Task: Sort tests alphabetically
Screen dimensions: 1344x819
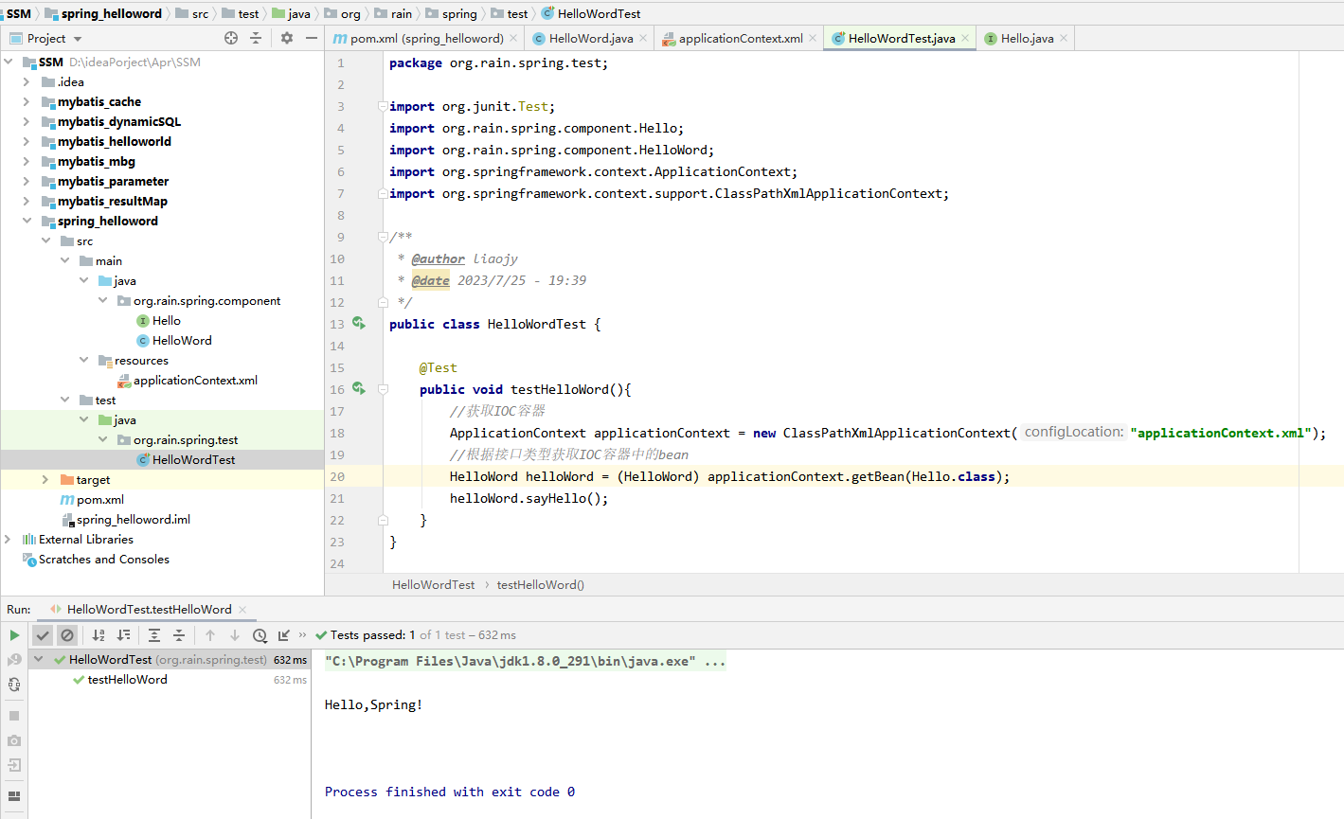Action: coord(99,635)
